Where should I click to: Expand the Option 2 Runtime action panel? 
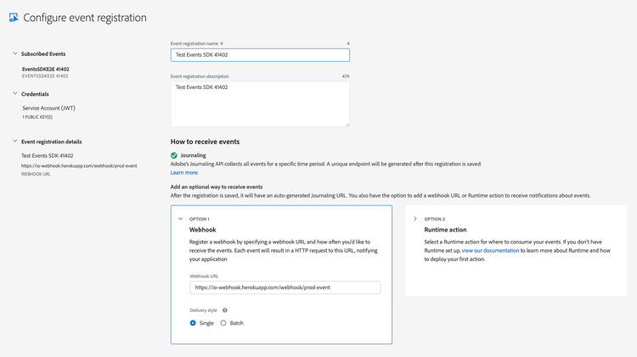pos(414,219)
